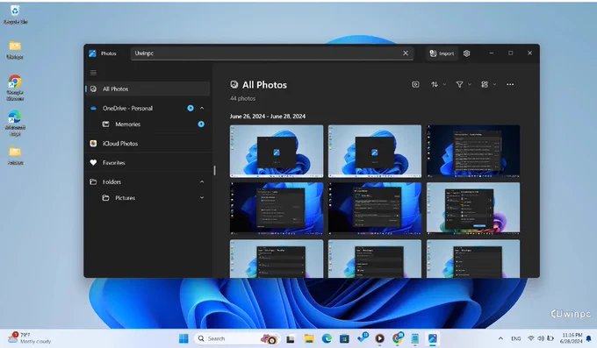Open the Notepad taskbar icon
This screenshot has height=348, width=597.
click(415, 338)
